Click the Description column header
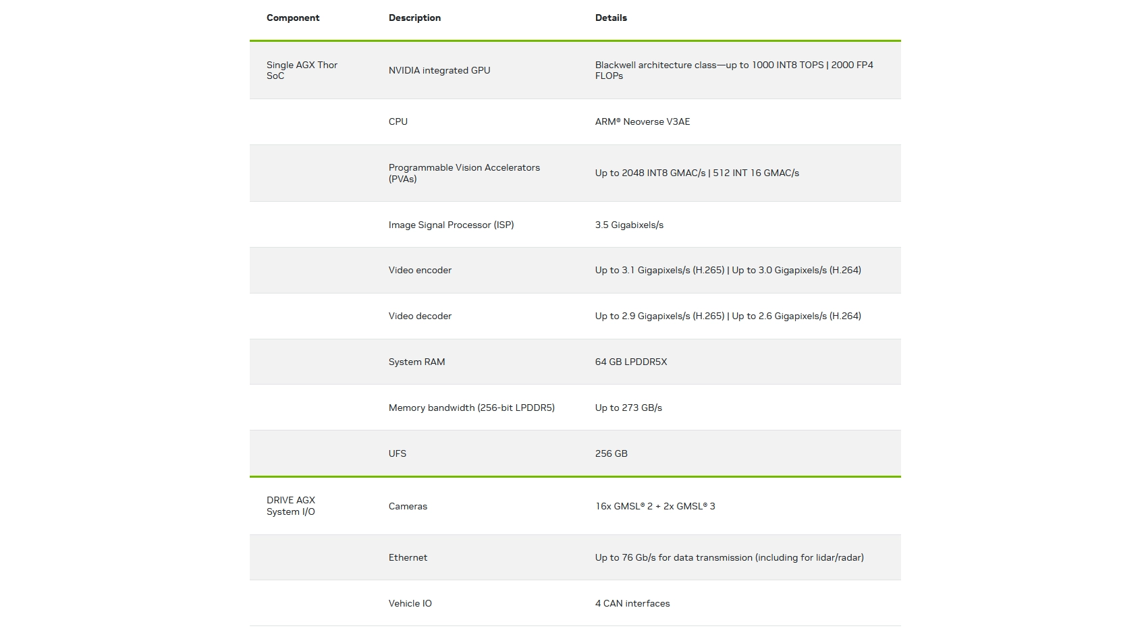 [x=414, y=18]
